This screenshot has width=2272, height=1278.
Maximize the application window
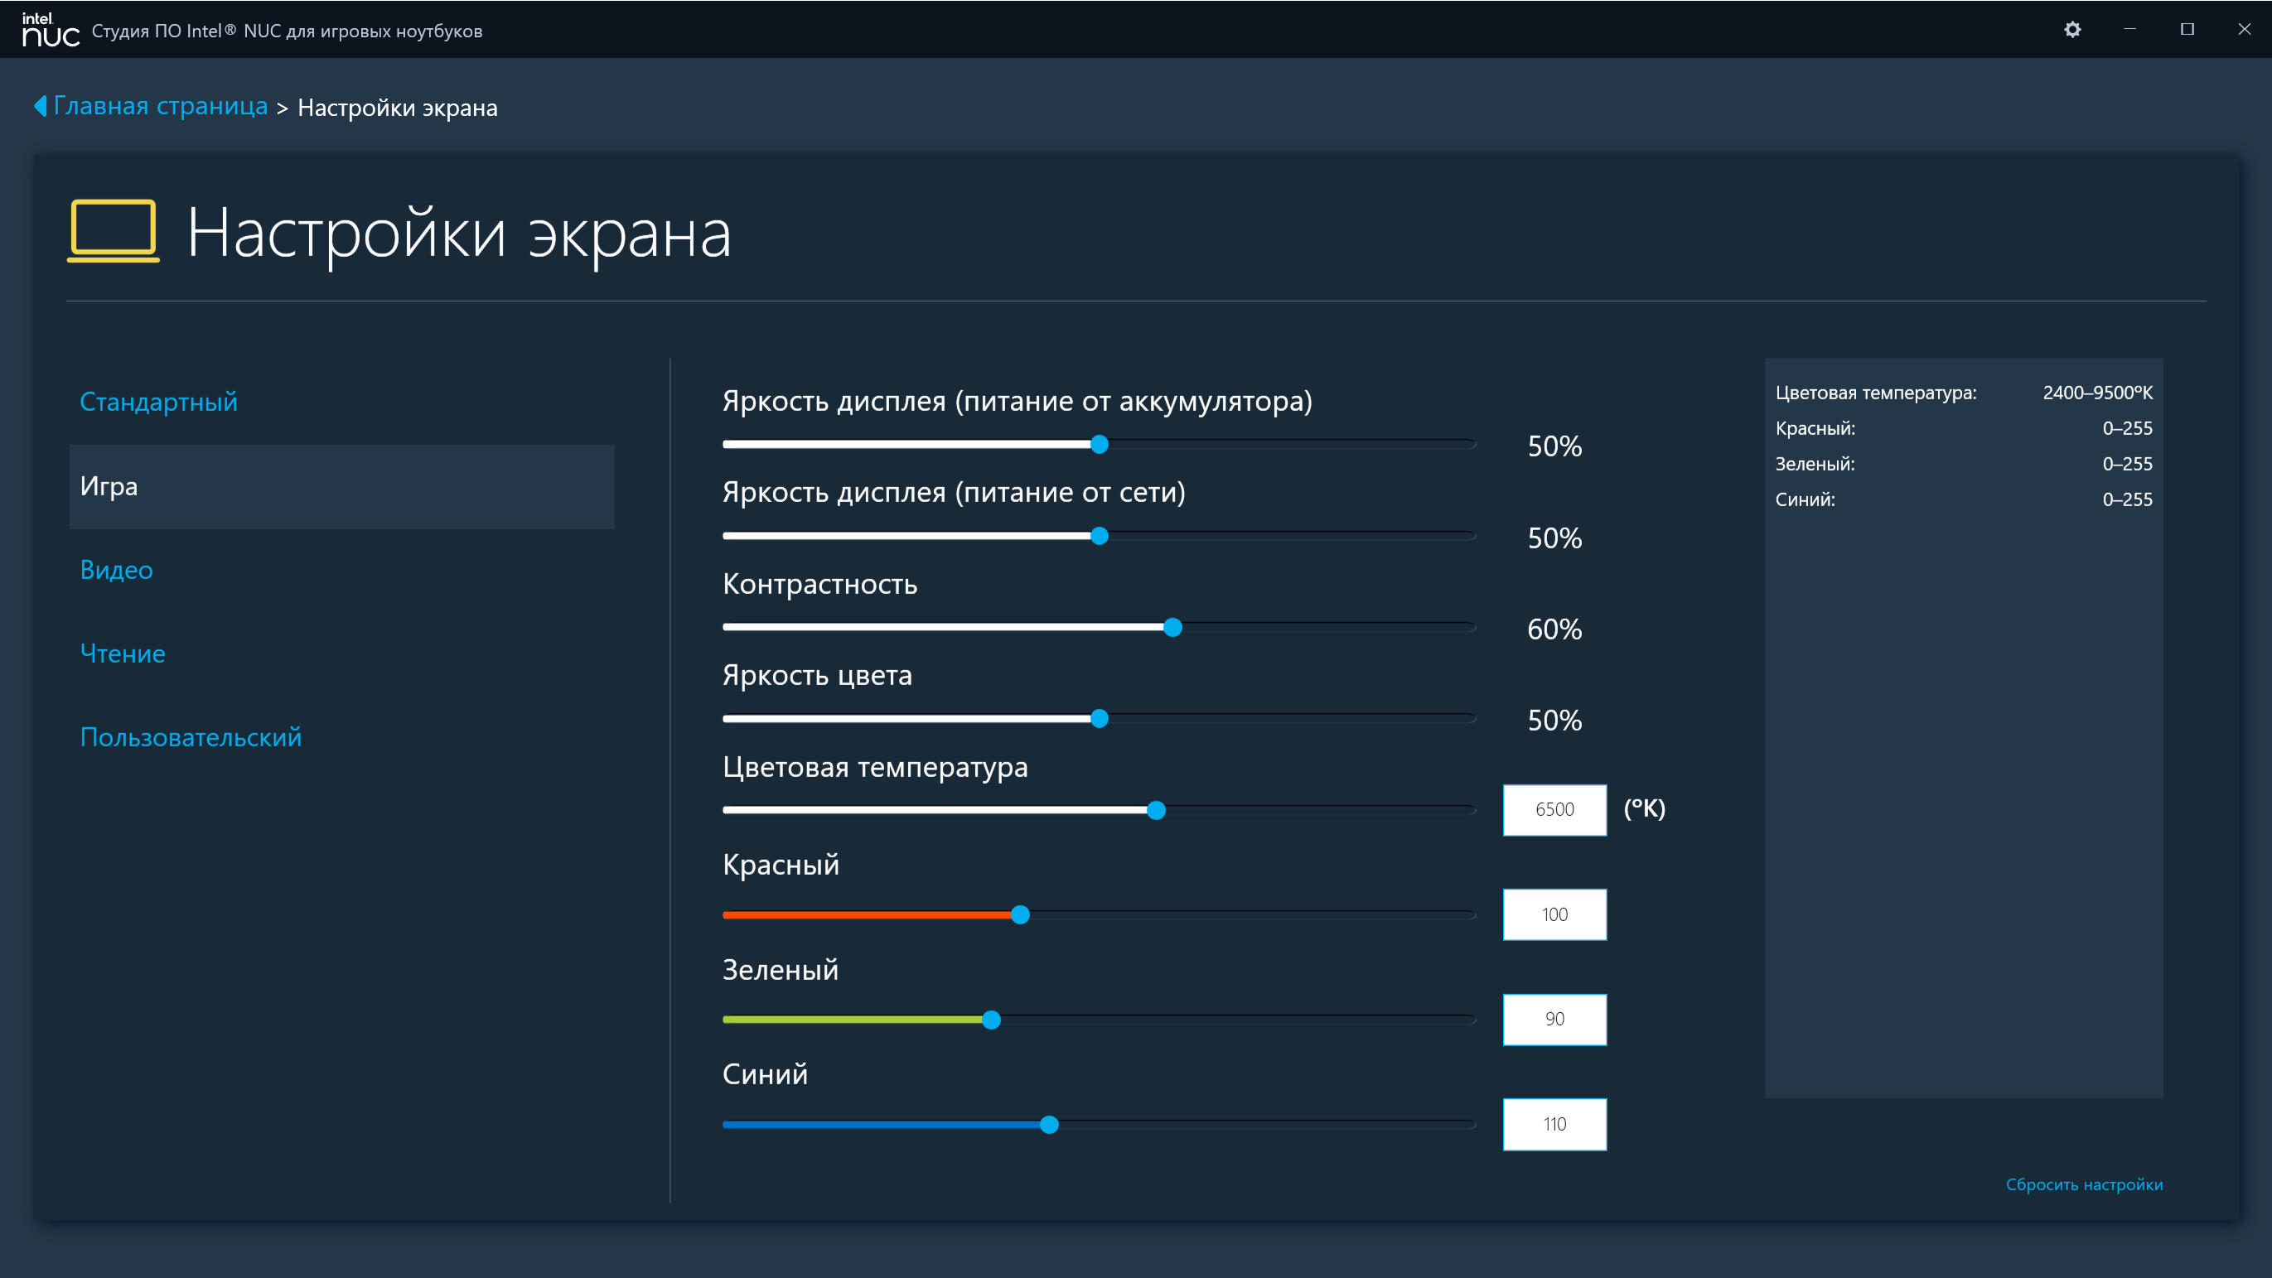click(2187, 29)
